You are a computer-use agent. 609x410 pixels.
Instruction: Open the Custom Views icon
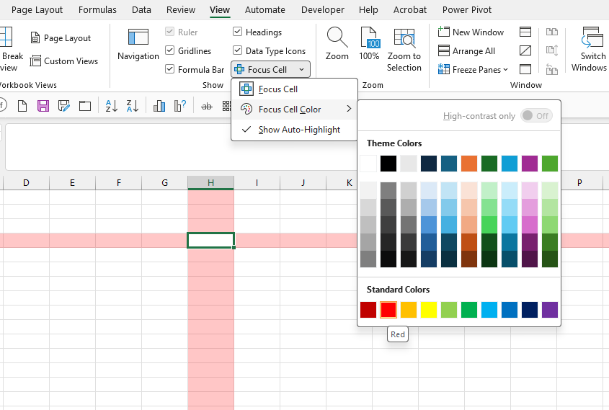tap(35, 61)
